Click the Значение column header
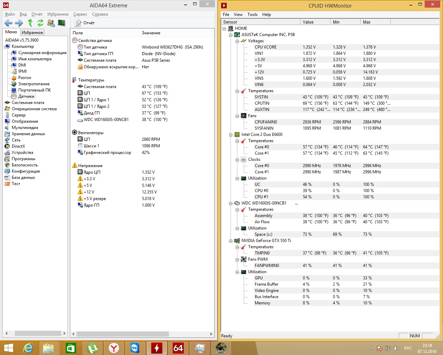This screenshot has width=443, height=355. pyautogui.click(x=177, y=33)
